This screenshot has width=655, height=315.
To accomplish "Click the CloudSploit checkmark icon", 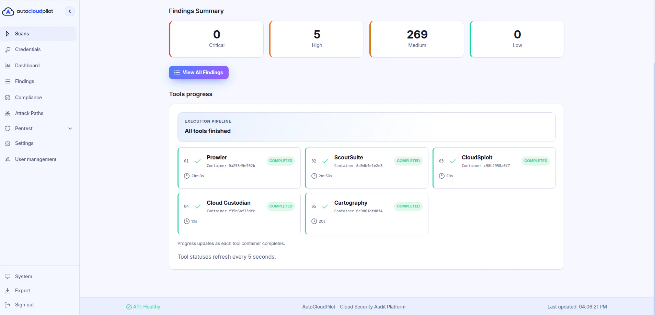I will click(x=453, y=161).
